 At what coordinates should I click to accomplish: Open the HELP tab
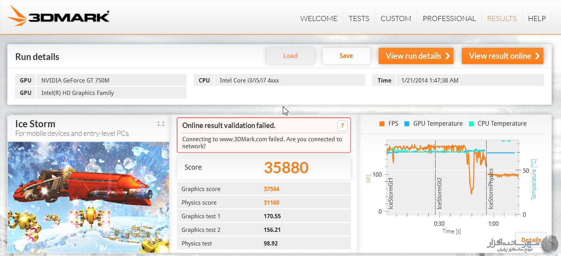tap(537, 18)
